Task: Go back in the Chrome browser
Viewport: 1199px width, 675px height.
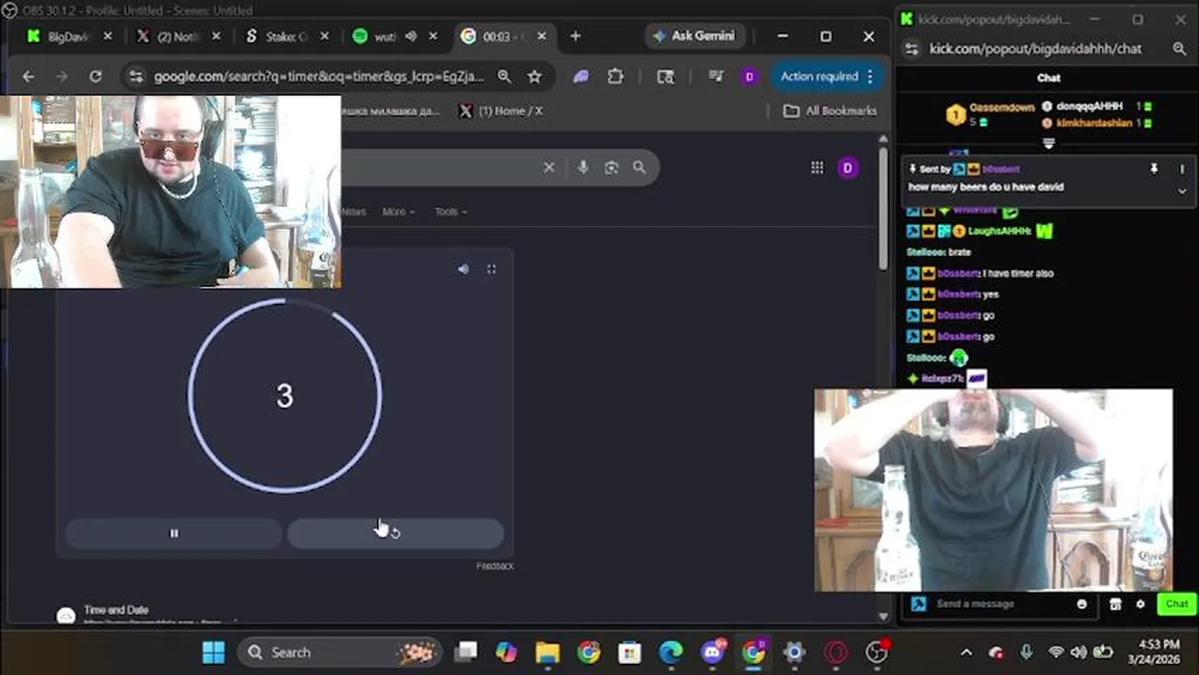Action: click(x=28, y=77)
